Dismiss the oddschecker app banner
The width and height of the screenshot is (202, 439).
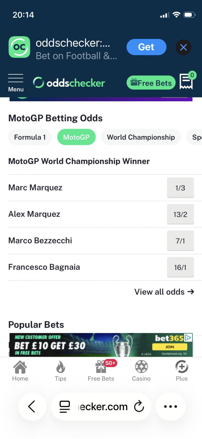click(x=183, y=47)
